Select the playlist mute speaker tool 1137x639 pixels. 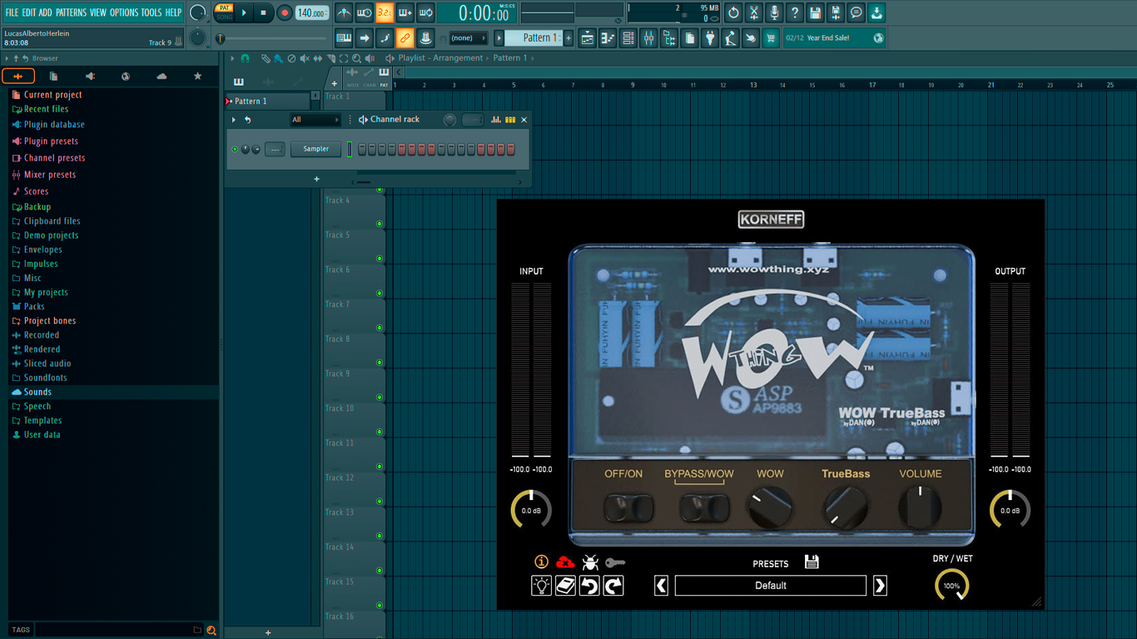point(305,58)
